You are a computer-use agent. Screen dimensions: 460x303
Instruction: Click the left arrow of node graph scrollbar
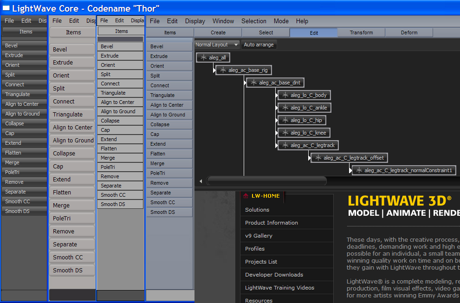click(201, 181)
